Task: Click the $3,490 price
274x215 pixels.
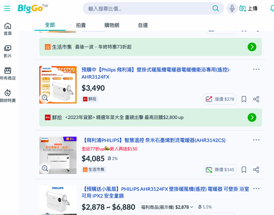Action: 93,88
